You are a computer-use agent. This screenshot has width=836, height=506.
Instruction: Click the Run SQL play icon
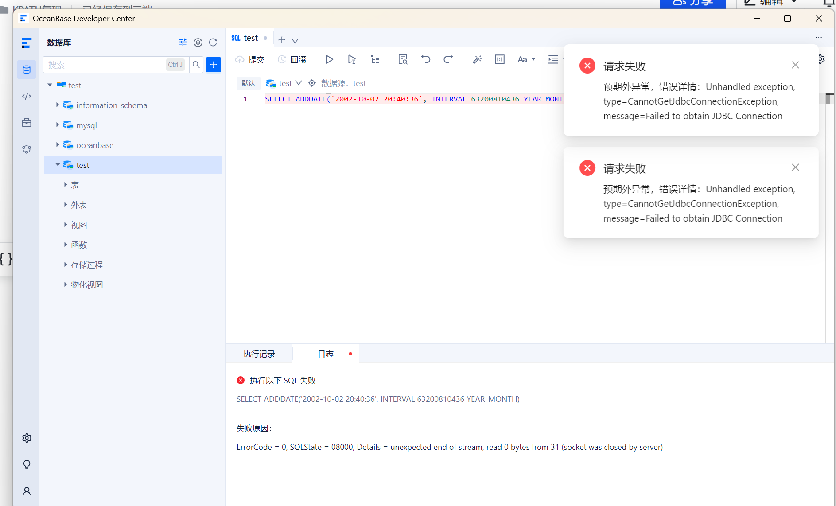329,59
